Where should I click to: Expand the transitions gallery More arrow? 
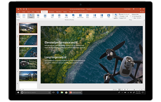tap(113, 18)
